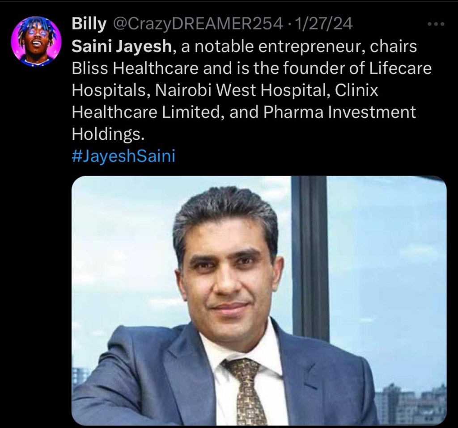Click the display name Billy
This screenshot has width=458, height=428.
pos(89,24)
